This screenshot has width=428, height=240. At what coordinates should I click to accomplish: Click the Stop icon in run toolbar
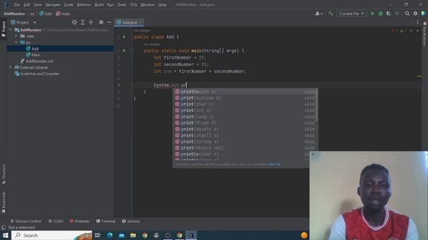pos(397,13)
